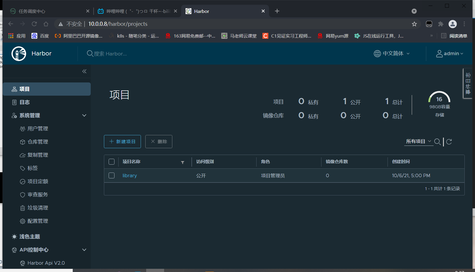Click the project search magnifier icon
Viewport: 475px width, 272px height.
pyautogui.click(x=437, y=142)
